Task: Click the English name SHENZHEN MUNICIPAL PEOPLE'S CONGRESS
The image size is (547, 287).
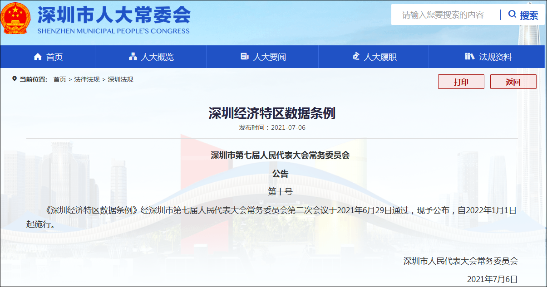Action: [113, 31]
